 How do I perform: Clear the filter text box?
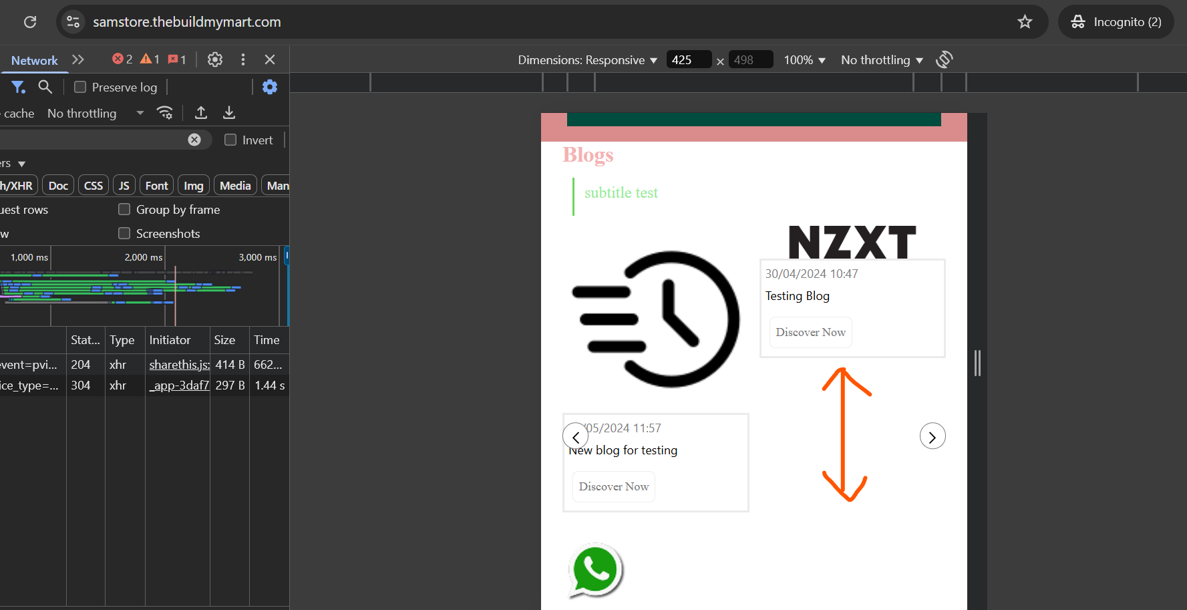[x=194, y=140]
